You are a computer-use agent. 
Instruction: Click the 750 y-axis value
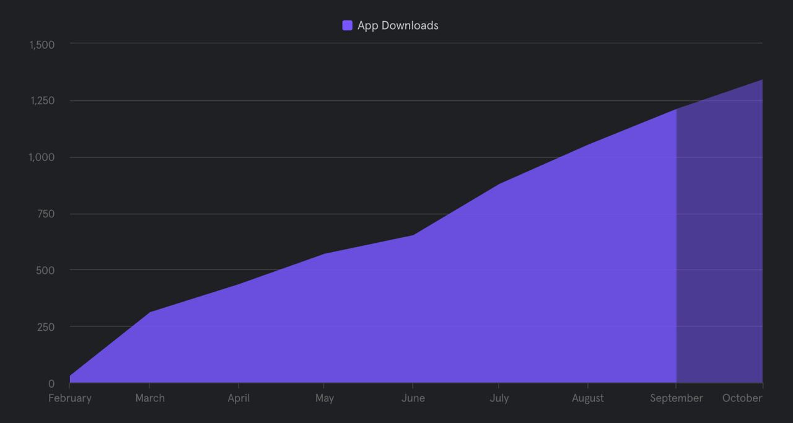tap(46, 214)
